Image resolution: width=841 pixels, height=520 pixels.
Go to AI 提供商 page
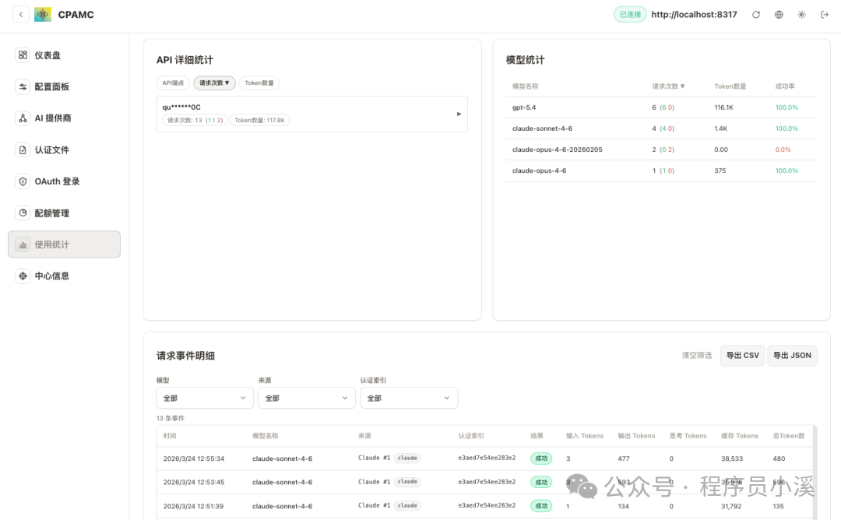(x=65, y=118)
